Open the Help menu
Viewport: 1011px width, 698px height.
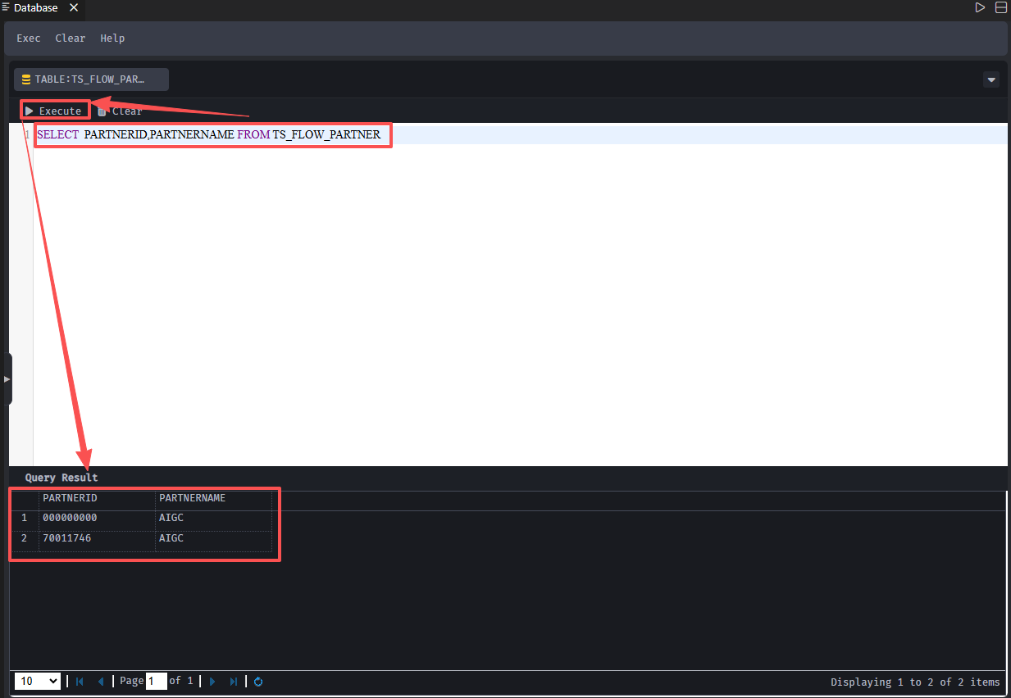(112, 39)
